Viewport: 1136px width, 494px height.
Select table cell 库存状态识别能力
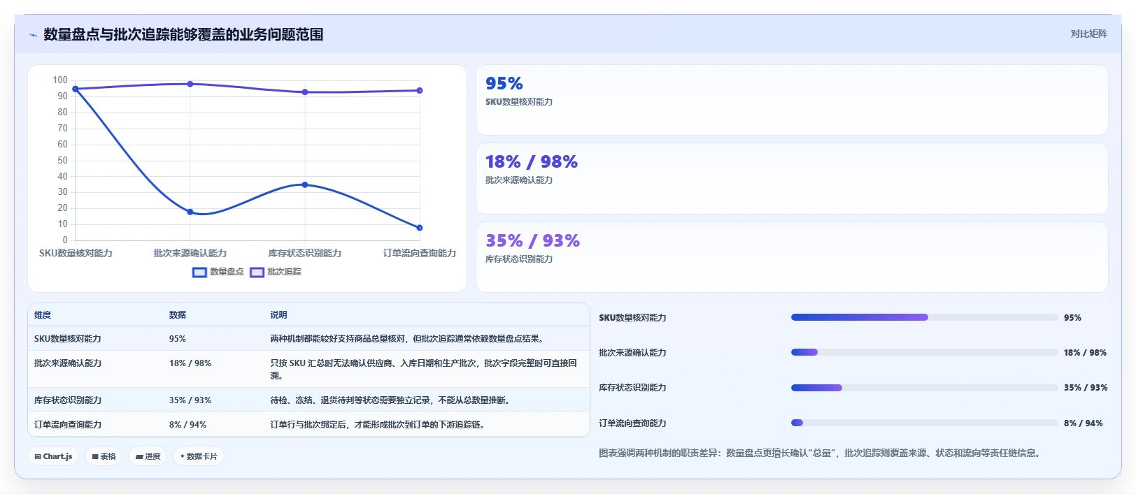click(x=68, y=400)
